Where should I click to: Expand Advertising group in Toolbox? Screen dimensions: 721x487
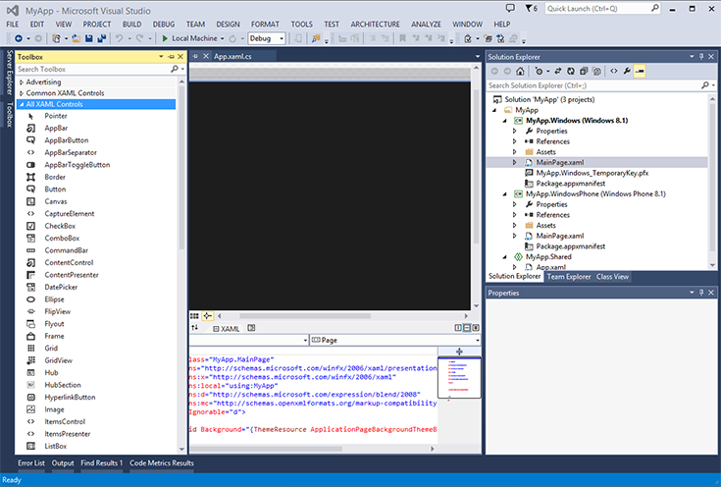tap(22, 81)
